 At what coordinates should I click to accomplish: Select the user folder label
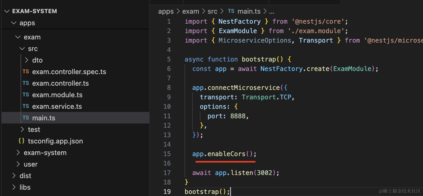[x=31, y=164]
